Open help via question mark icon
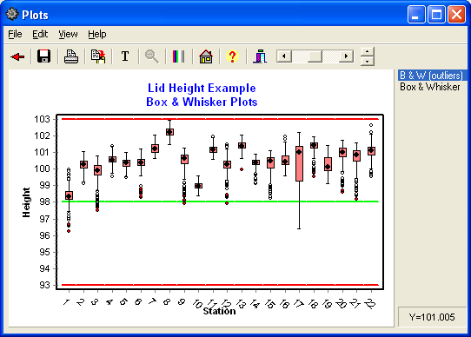This screenshot has height=337, width=471. coord(232,56)
